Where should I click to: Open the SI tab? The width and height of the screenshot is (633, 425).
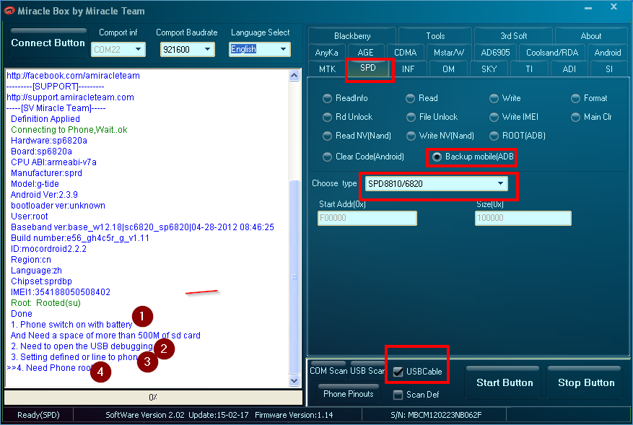pyautogui.click(x=608, y=69)
